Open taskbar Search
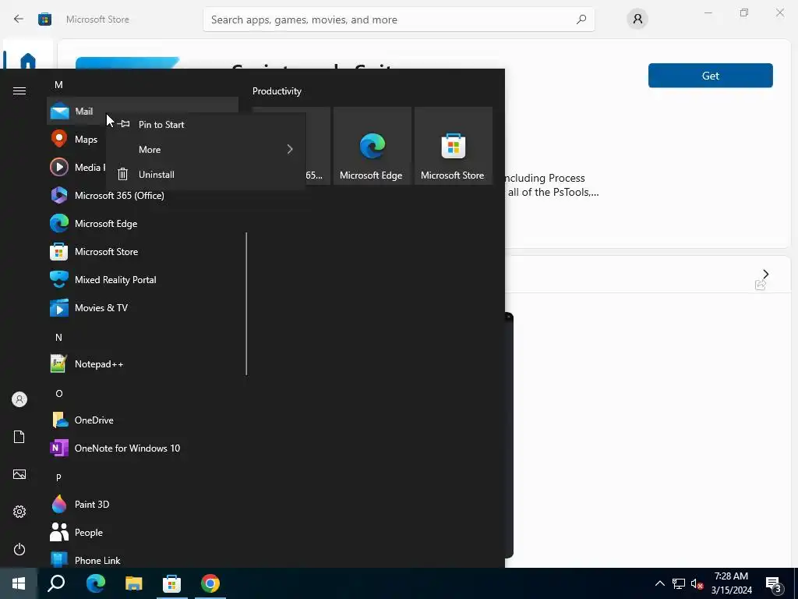 (x=56, y=583)
